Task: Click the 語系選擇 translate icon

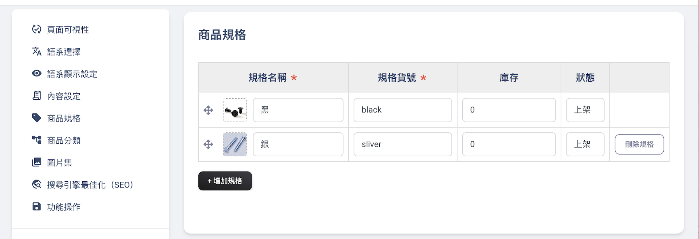Action: point(36,51)
